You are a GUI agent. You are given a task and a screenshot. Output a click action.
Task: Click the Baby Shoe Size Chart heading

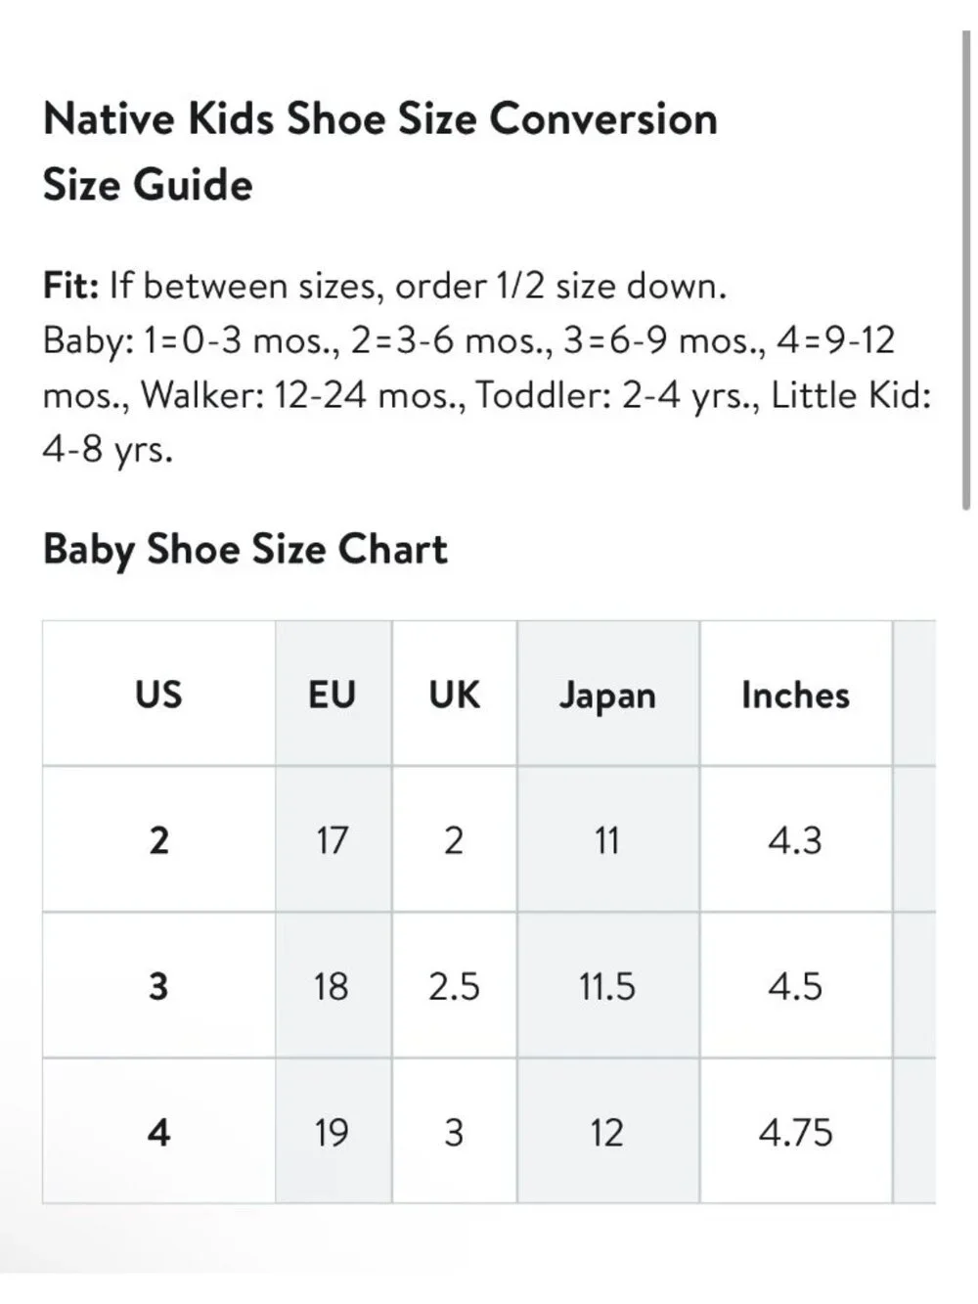(245, 550)
